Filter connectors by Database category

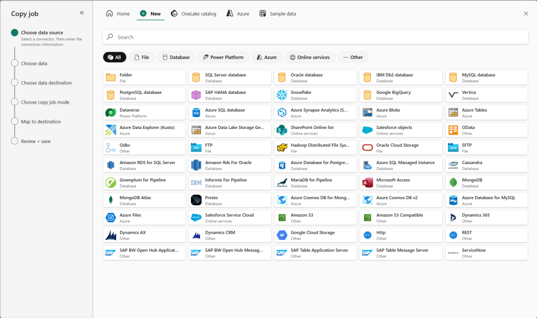[176, 57]
